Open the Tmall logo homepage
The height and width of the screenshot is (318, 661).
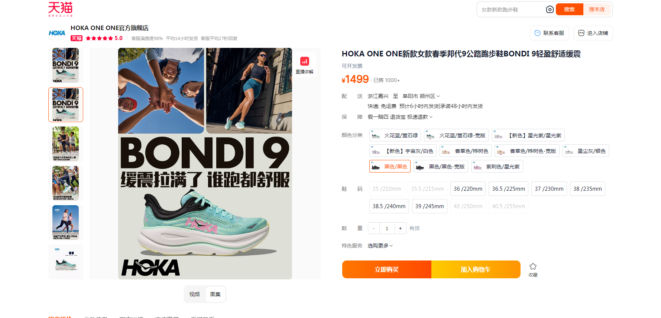tap(60, 9)
